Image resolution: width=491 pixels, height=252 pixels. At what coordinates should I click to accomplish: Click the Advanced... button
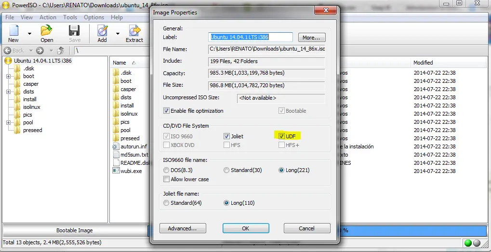(x=183, y=228)
